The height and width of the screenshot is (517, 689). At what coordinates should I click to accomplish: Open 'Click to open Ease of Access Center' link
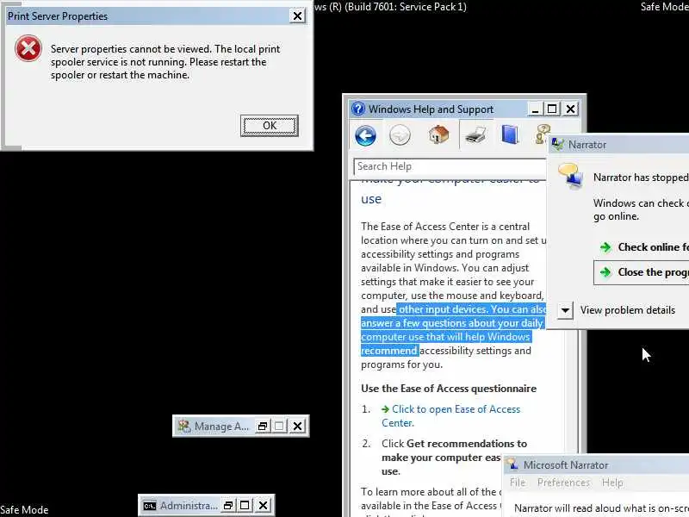[x=450, y=416]
